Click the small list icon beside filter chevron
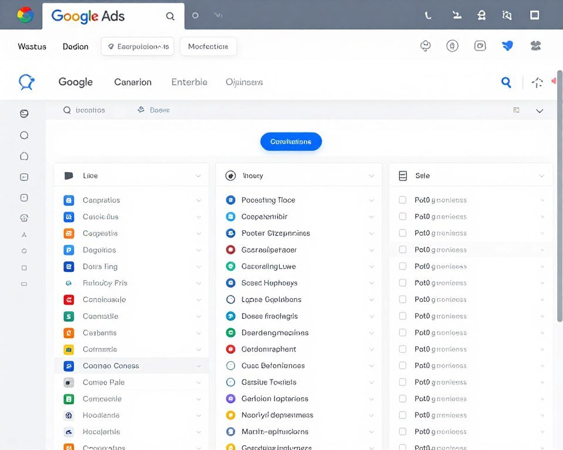Viewport: 563px width, 450px height. (x=516, y=110)
